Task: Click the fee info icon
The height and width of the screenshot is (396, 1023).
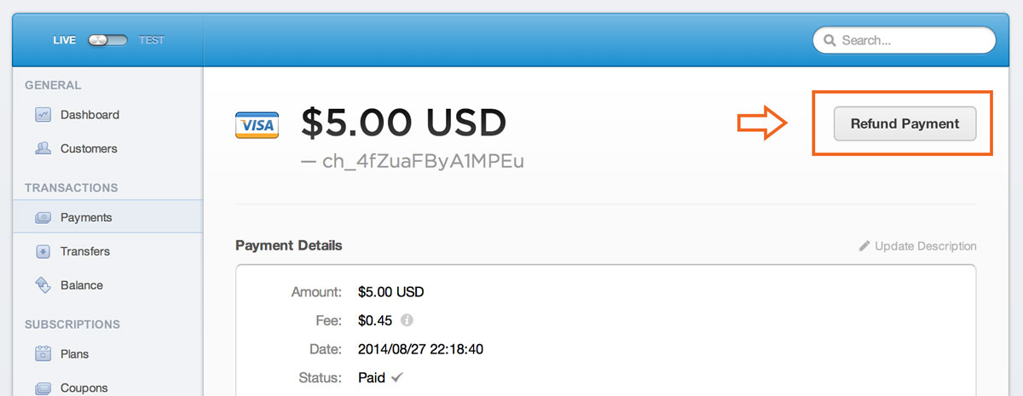Action: tap(407, 321)
